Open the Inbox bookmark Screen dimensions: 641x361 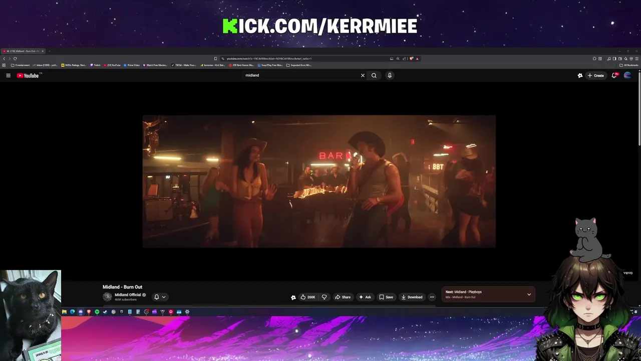coord(45,65)
